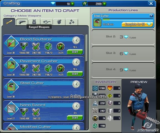Click Steel Cutter clock timer icon
Viewport: 160px width, 133px height.
[76, 84]
